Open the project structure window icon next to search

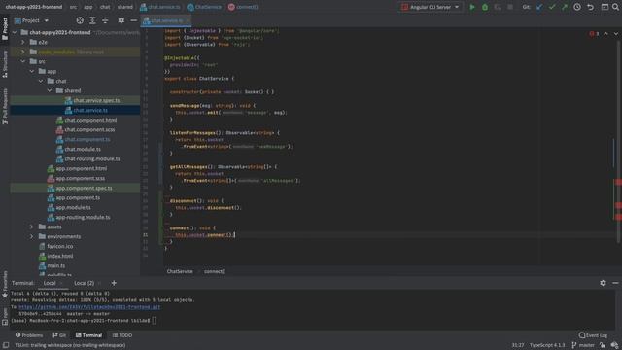(x=605, y=7)
